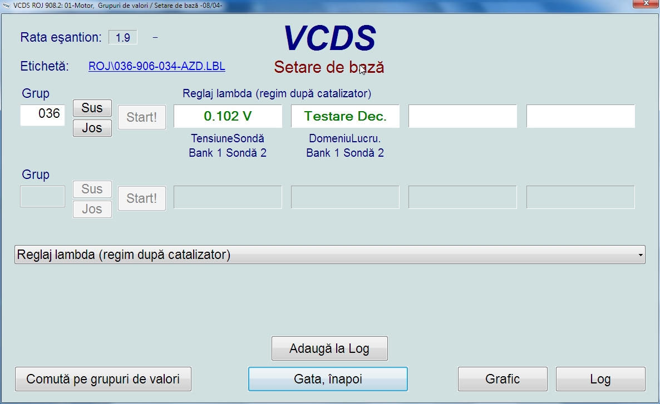Click the DomeniuLucru. Bank 1 Sondă 2 label

click(x=345, y=146)
